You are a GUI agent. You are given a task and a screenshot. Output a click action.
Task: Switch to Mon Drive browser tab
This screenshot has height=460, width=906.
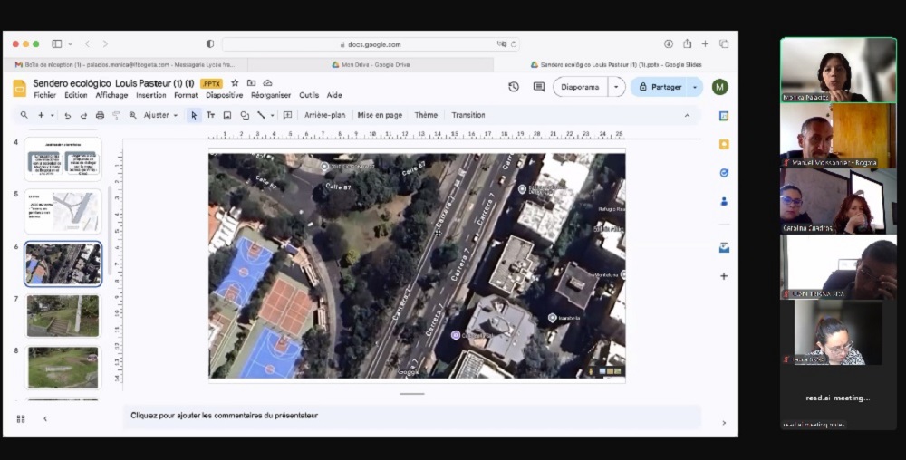pos(371,64)
